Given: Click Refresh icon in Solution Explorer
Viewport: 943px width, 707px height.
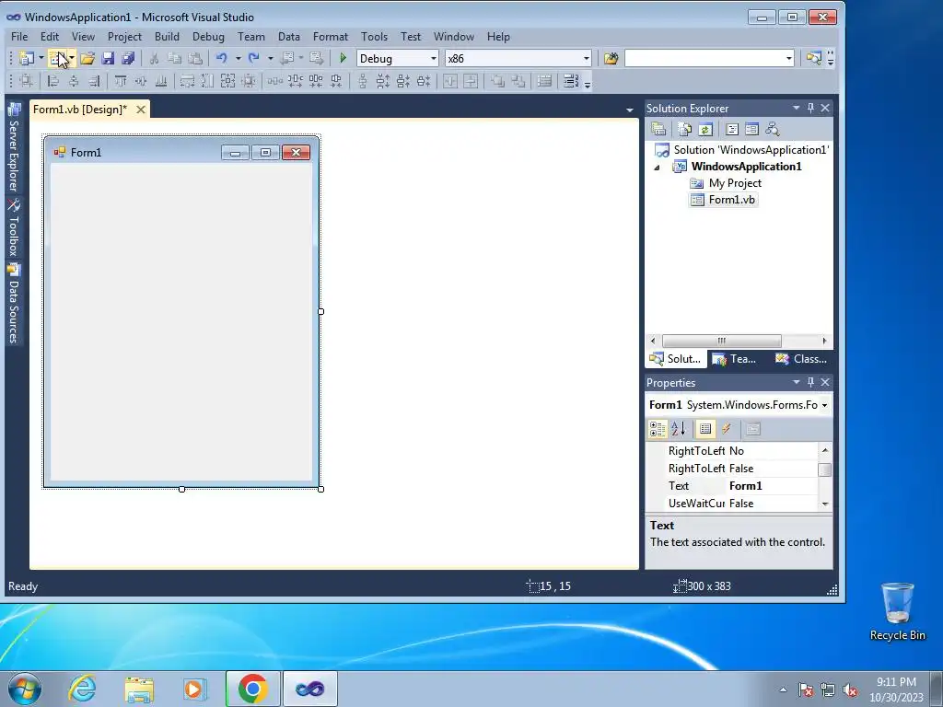Looking at the screenshot, I should tap(705, 129).
